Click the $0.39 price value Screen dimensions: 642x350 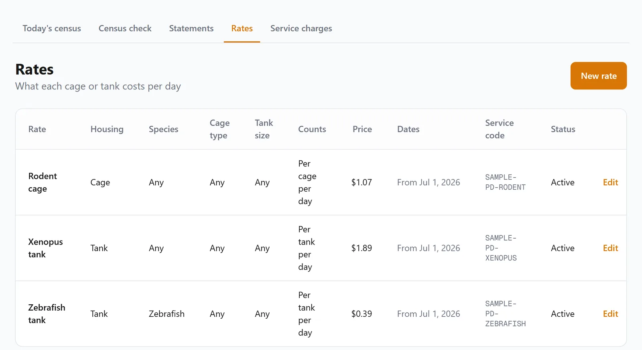tap(362, 314)
